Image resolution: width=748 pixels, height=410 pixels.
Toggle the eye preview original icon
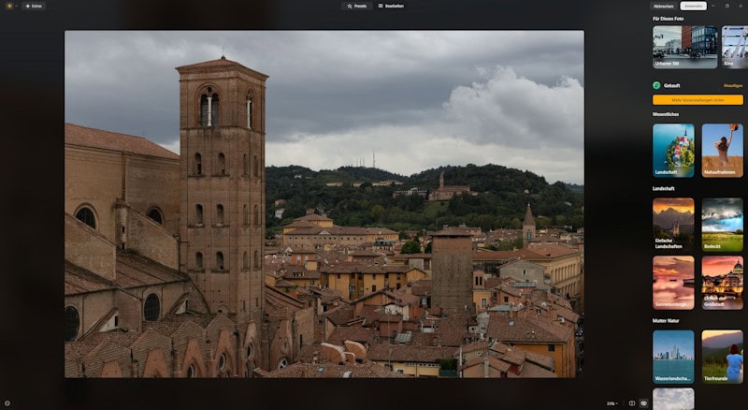[645, 403]
